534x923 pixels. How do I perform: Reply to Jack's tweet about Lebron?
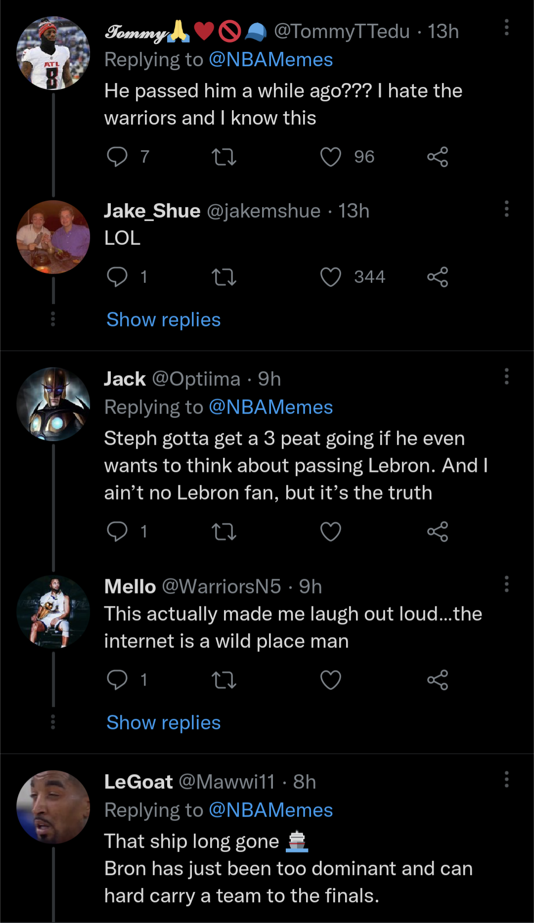coord(117,532)
